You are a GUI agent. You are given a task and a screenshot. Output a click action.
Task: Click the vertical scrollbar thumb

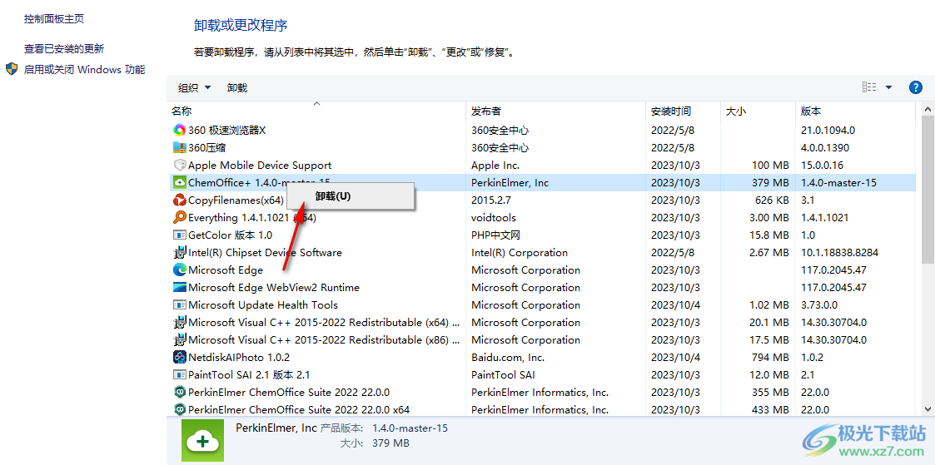[928, 190]
